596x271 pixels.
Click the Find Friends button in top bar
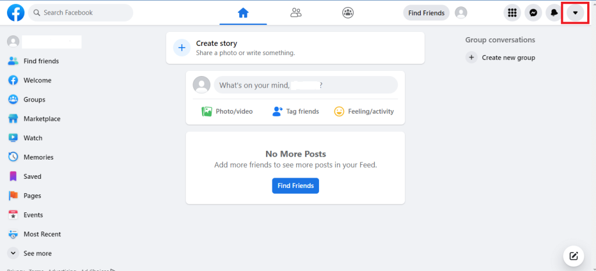pos(426,13)
